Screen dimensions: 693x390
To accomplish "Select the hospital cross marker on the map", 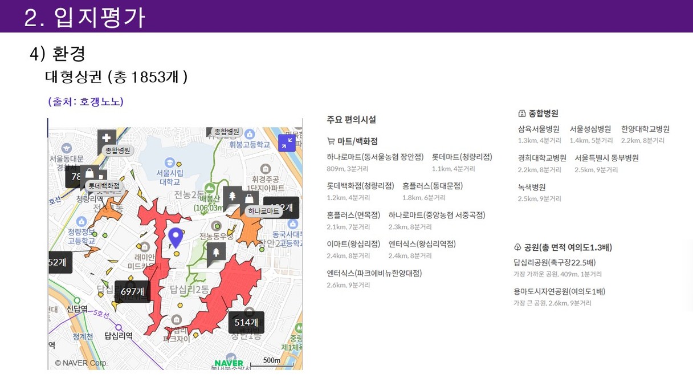I will click(107, 138).
